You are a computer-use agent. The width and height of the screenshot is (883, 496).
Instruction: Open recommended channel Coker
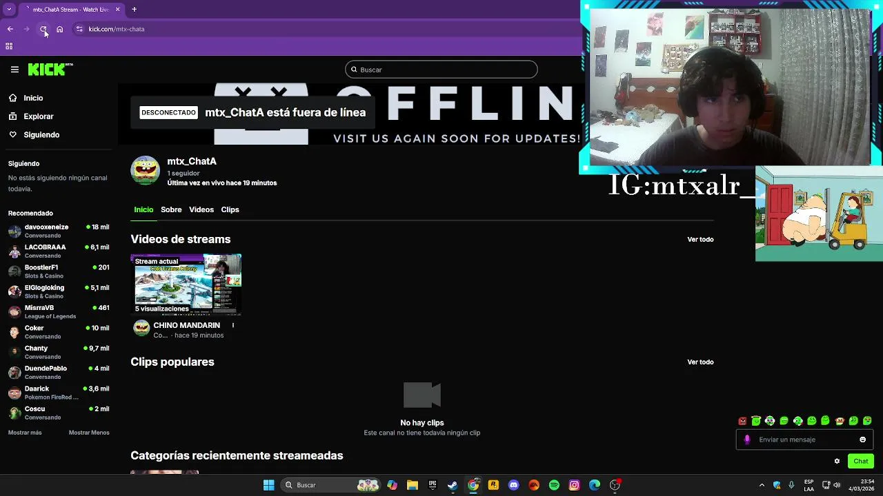coord(59,332)
